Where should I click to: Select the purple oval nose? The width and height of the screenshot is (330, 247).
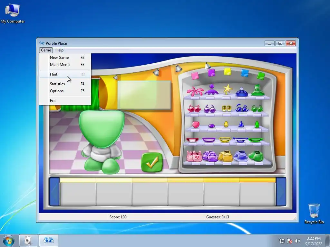click(211, 126)
